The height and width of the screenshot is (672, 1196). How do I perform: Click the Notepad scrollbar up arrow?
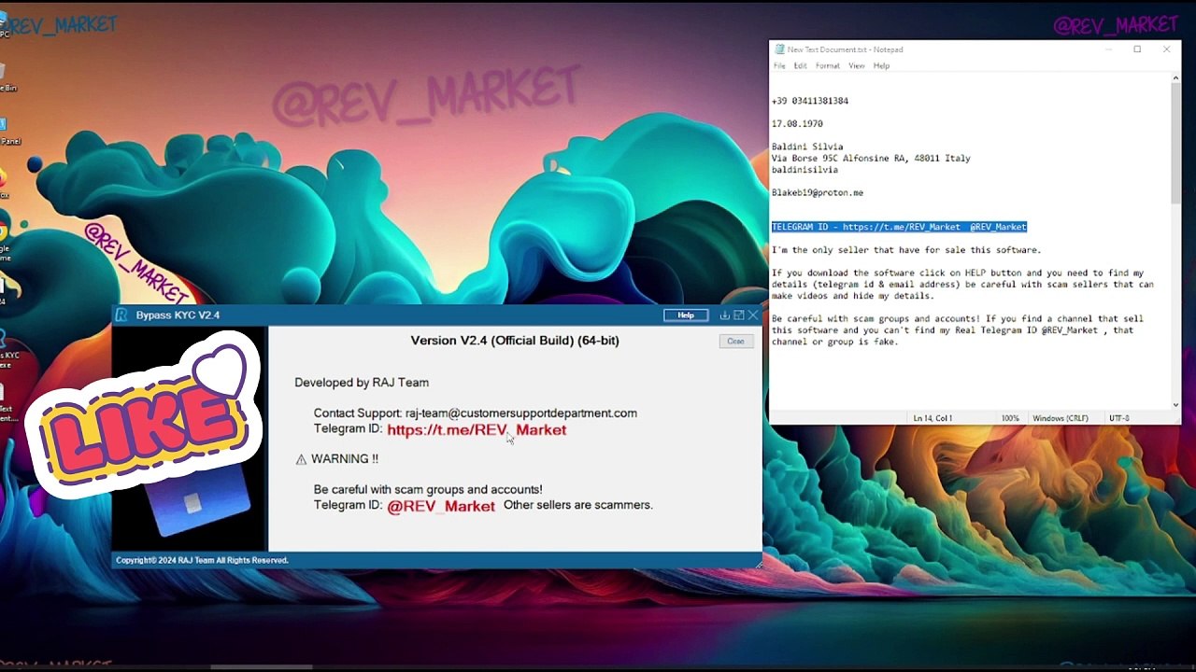1175,79
